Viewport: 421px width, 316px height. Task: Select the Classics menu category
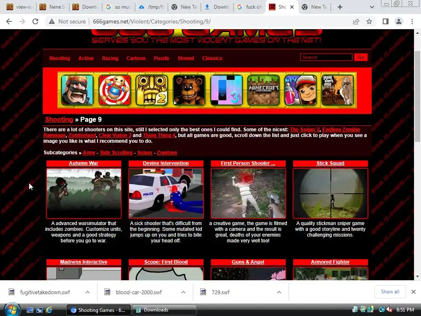pyautogui.click(x=212, y=58)
